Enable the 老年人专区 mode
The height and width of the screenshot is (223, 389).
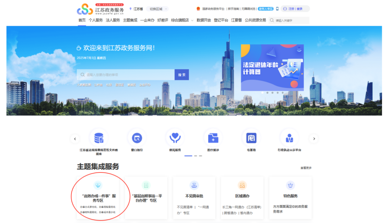coord(266,9)
